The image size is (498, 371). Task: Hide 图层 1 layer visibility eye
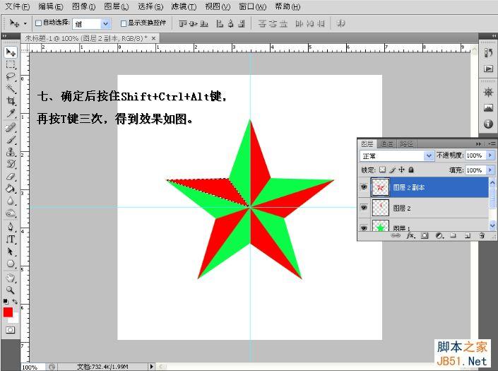(x=364, y=228)
